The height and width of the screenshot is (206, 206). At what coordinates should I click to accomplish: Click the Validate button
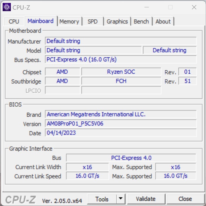pos(146,199)
